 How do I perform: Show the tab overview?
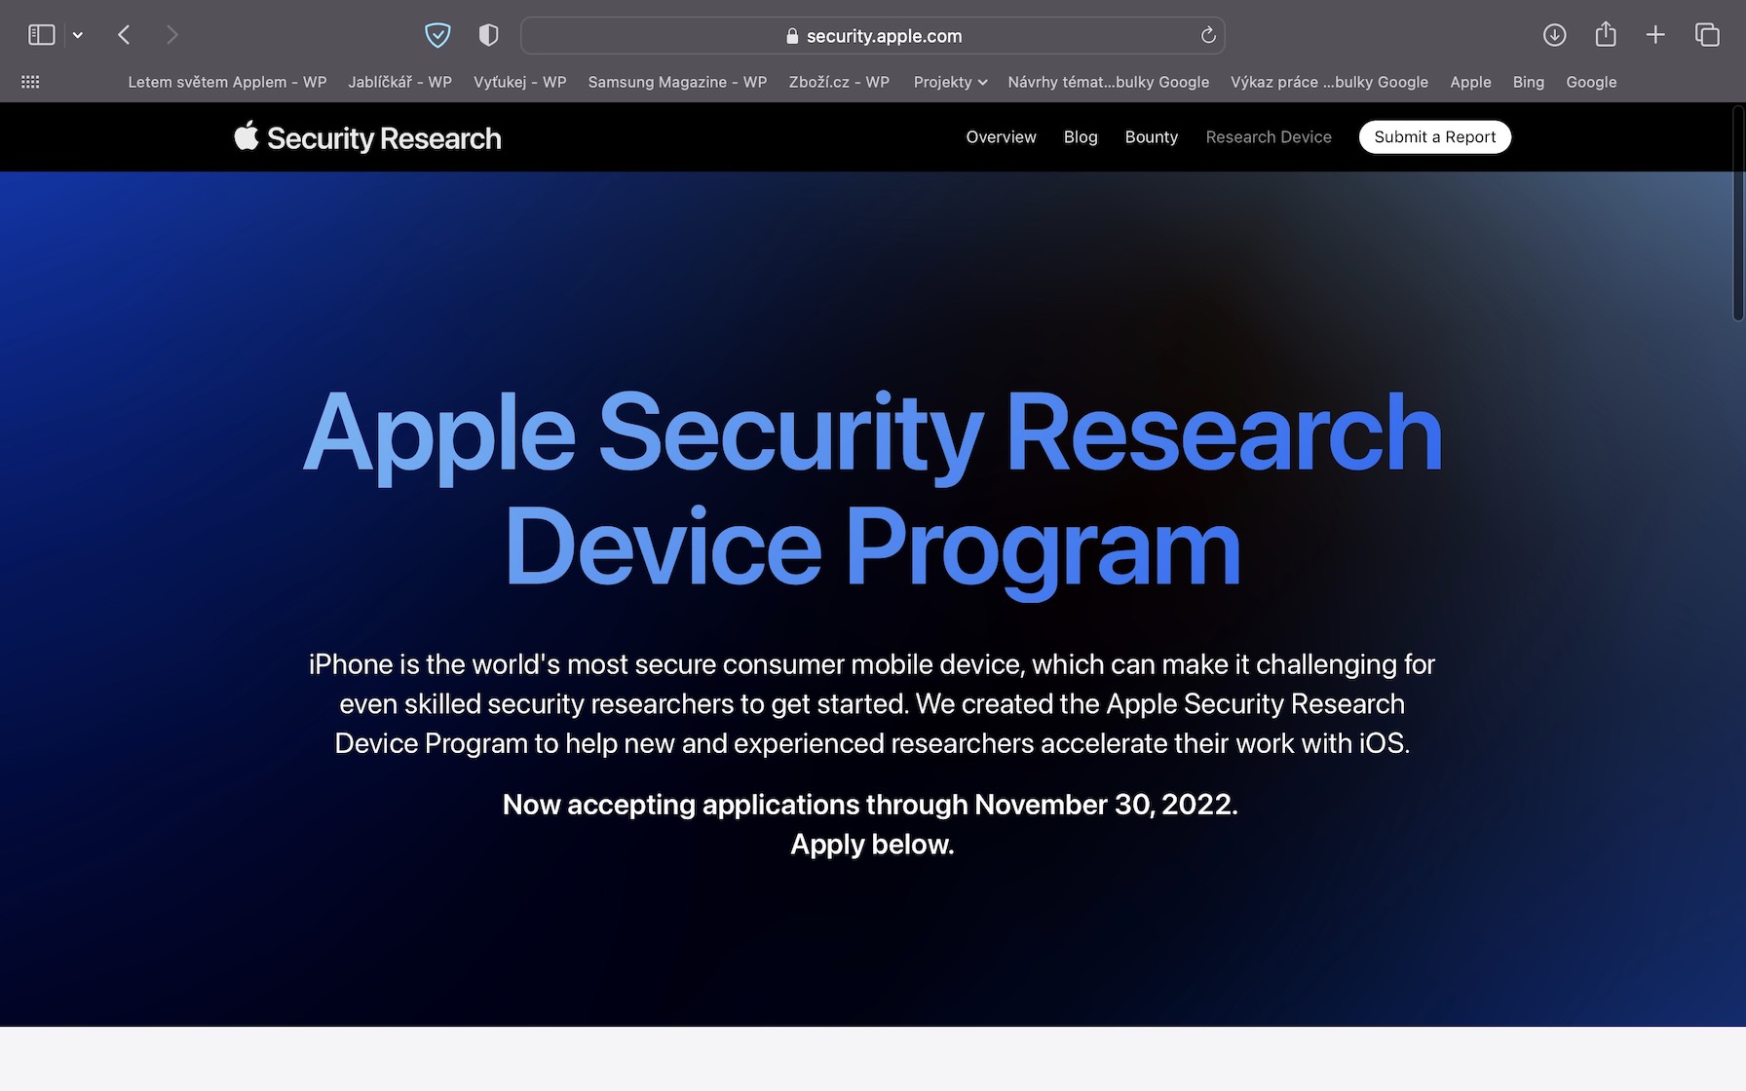(1707, 35)
